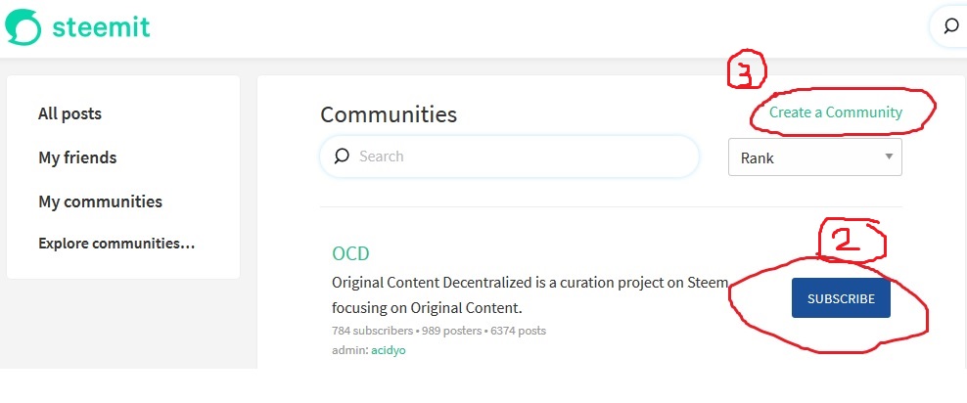The width and height of the screenshot is (967, 403).
Task: Click the magnifier icon inside the search box
Action: [x=342, y=156]
